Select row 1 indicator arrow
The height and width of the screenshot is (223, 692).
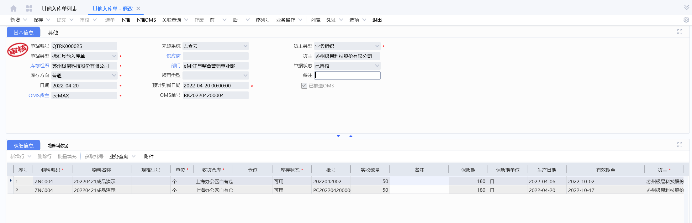click(11, 181)
